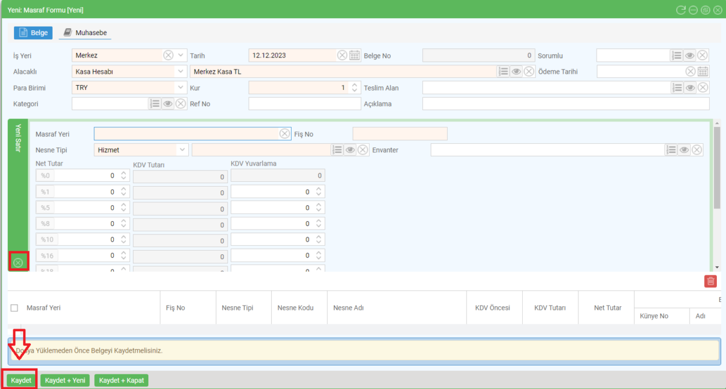Select the Belge tab
The height and width of the screenshot is (389, 726).
(x=33, y=33)
